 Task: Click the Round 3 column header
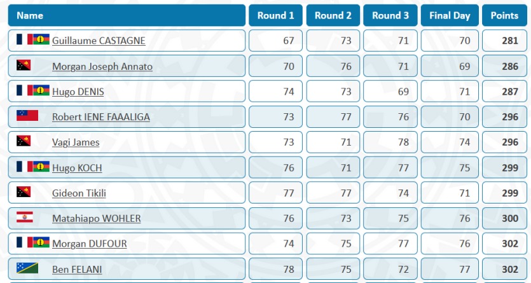point(390,15)
